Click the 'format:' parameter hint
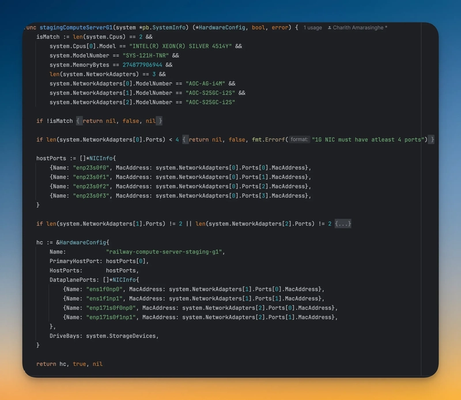Image resolution: width=461 pixels, height=400 pixels. 299,139
